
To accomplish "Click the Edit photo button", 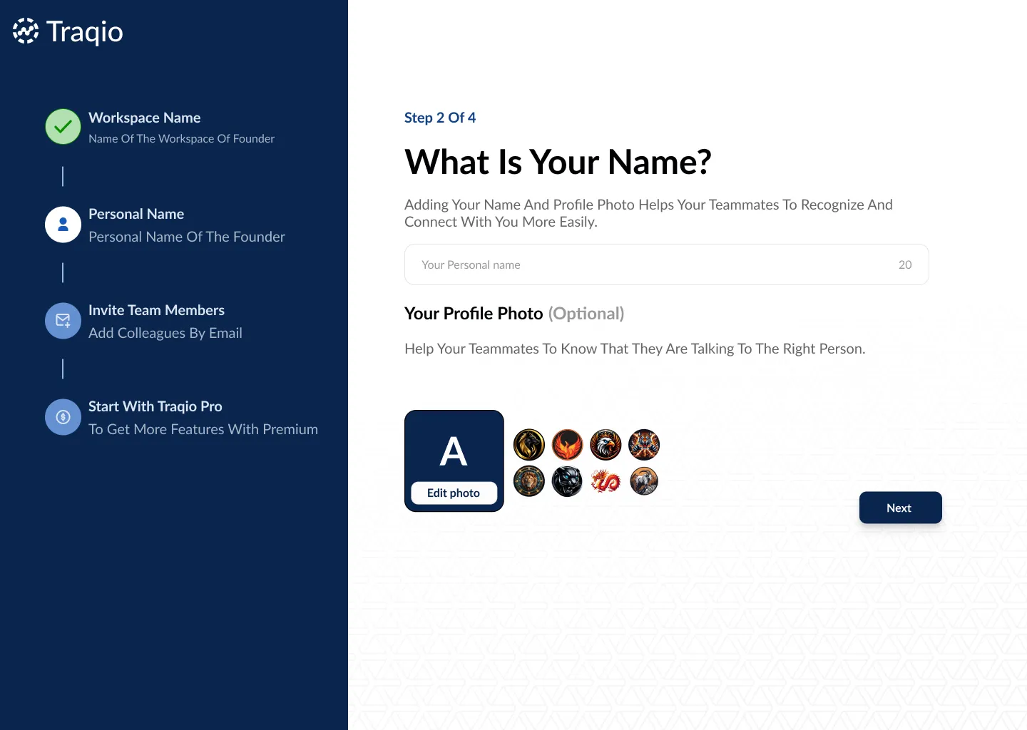I will 454,493.
